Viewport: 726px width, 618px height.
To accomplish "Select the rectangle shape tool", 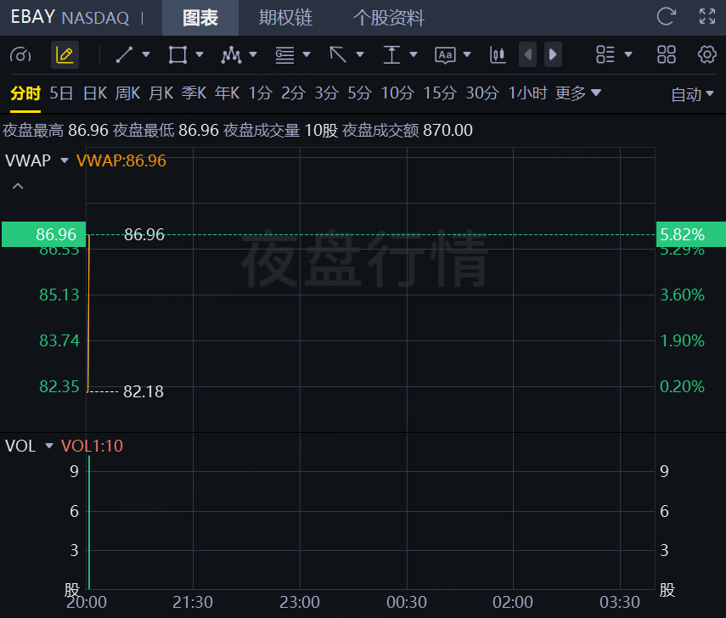I will point(177,55).
